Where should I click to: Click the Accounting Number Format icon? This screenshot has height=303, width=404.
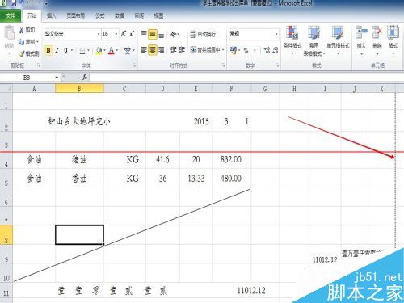(234, 50)
